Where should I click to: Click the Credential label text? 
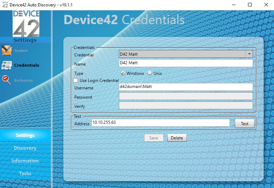click(84, 55)
